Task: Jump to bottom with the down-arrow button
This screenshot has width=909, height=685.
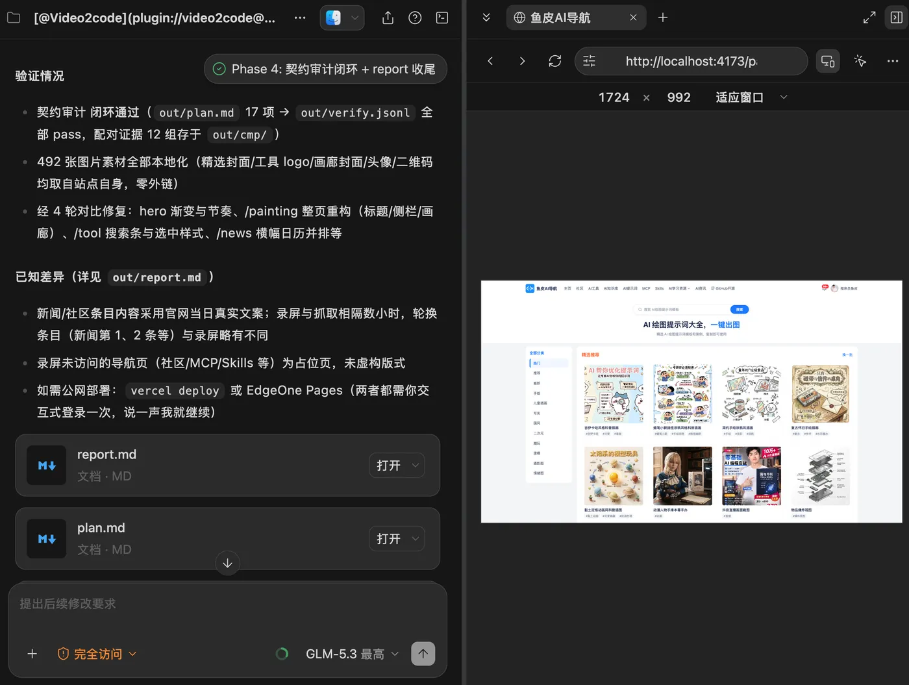Action: [x=227, y=563]
